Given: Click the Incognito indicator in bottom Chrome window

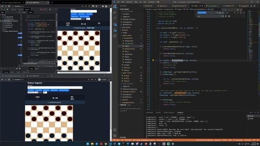Looking at the screenshot, I should (x=103, y=79).
